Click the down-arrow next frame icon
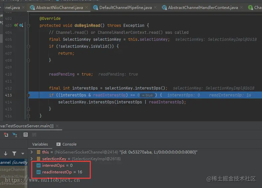The image size is (262, 188). pyautogui.click(x=6, y=154)
